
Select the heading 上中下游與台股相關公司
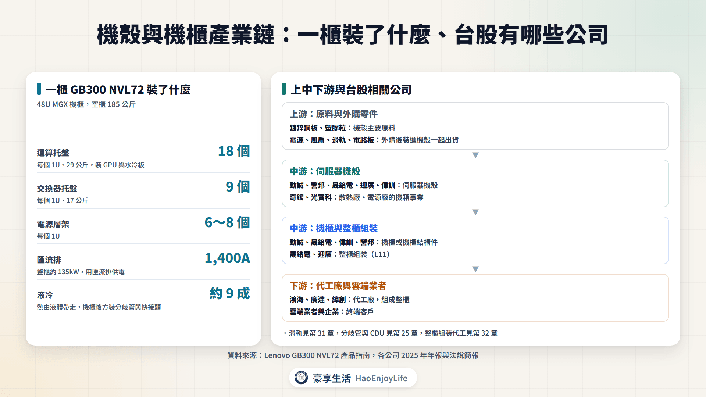[351, 89]
